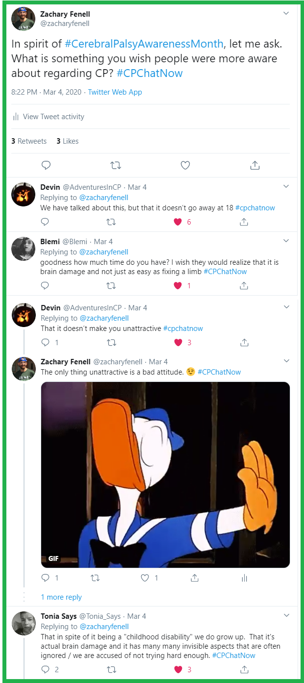The height and width of the screenshot is (683, 304).
Task: View the 3 Likes list
Action: pyautogui.click(x=68, y=141)
